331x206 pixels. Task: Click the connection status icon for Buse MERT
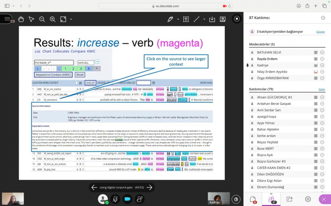click(315, 148)
